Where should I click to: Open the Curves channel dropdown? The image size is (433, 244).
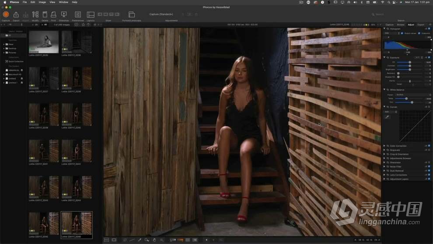(x=391, y=112)
